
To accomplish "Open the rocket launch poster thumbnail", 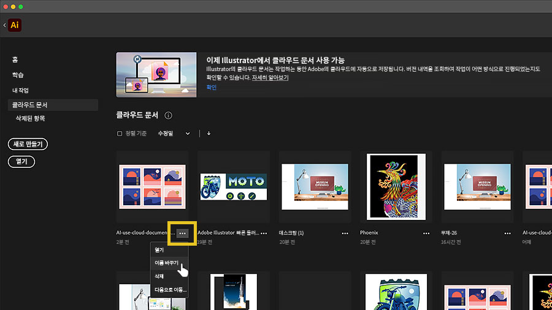I will click(234, 292).
